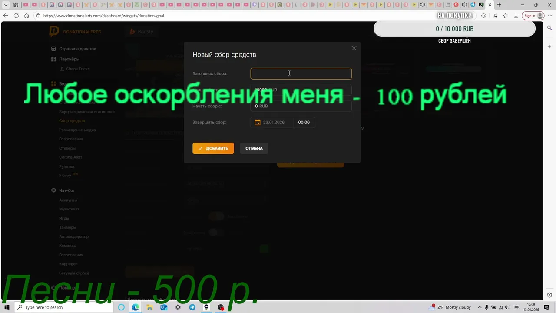Open Чат-бот section in sidebar
This screenshot has height=313, width=556.
67,190
